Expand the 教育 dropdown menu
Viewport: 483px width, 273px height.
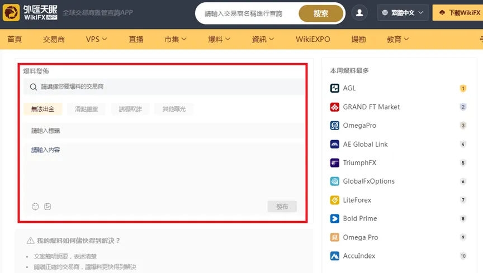pos(397,40)
